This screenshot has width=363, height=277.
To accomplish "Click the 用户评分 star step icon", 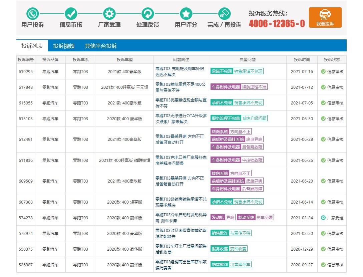I will point(186,14).
